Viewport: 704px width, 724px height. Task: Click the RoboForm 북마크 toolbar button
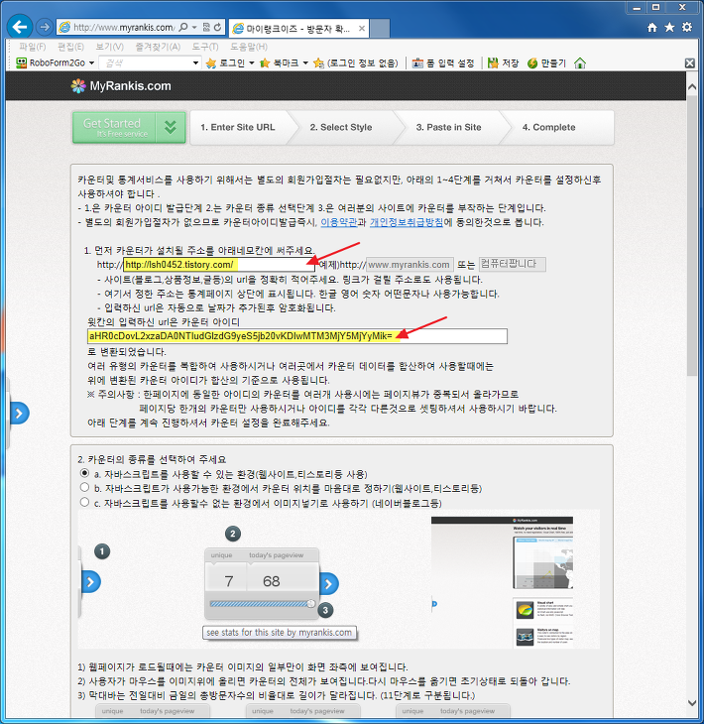click(x=280, y=62)
